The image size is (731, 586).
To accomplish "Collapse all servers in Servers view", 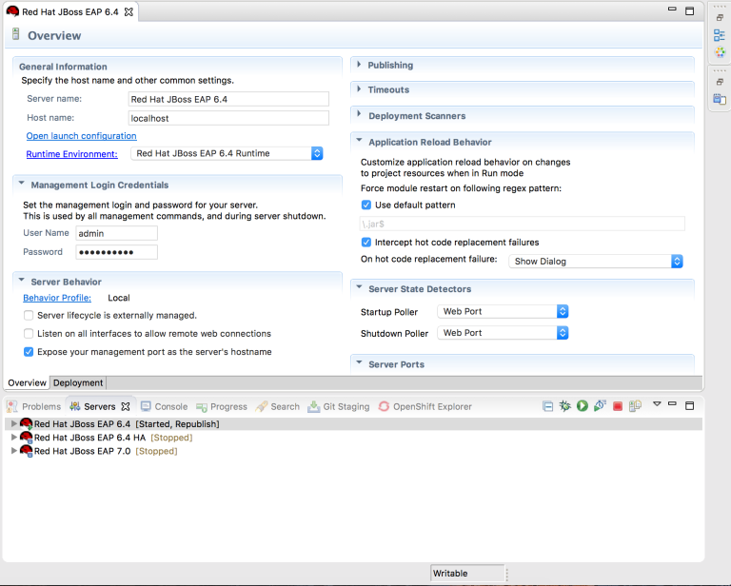I will click(548, 406).
